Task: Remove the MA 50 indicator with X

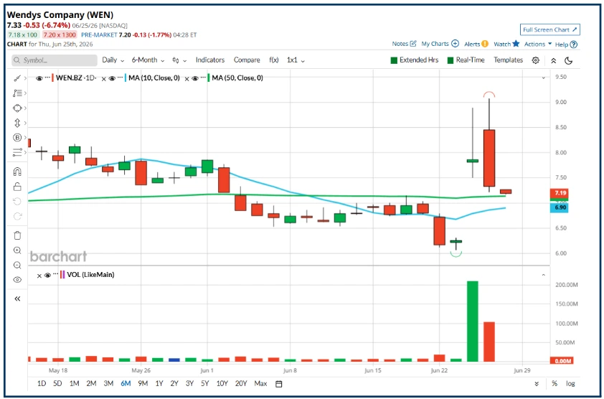Action: 187,79
